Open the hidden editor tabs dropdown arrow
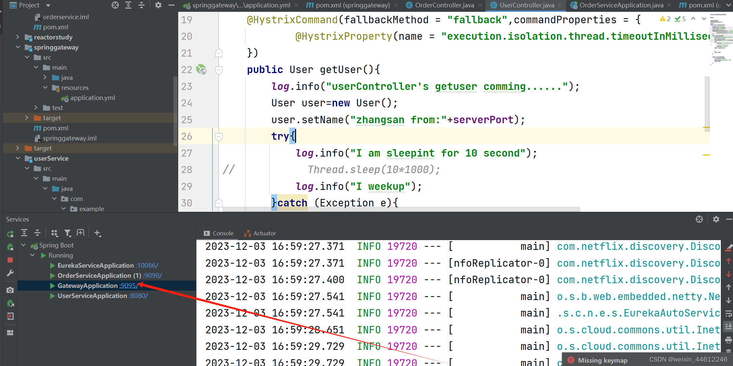The image size is (733, 366). pos(729,5)
